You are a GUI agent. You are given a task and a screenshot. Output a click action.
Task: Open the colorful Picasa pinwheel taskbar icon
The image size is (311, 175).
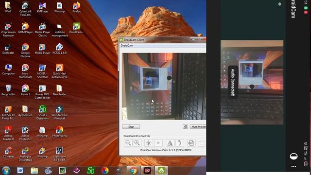(x=105, y=171)
